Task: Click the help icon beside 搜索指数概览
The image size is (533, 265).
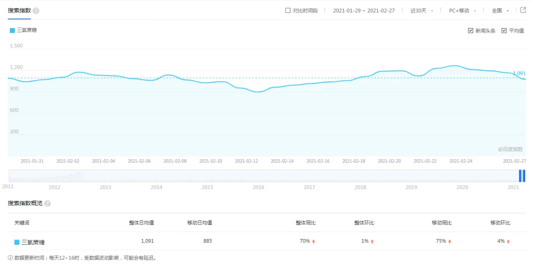Action: pyautogui.click(x=47, y=204)
